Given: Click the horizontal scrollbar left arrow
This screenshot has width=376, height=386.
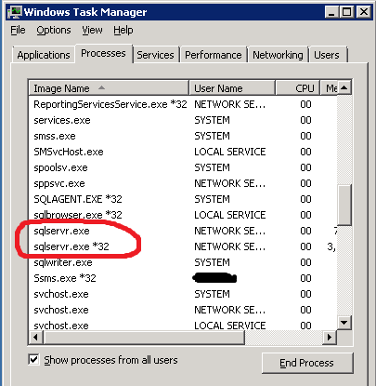Looking at the screenshot, I should 36,337.
